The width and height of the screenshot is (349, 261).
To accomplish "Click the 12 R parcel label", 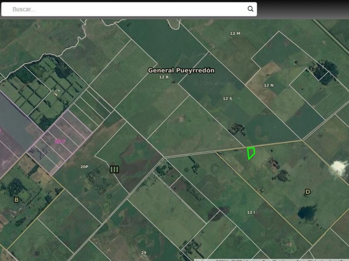I will point(164,77).
